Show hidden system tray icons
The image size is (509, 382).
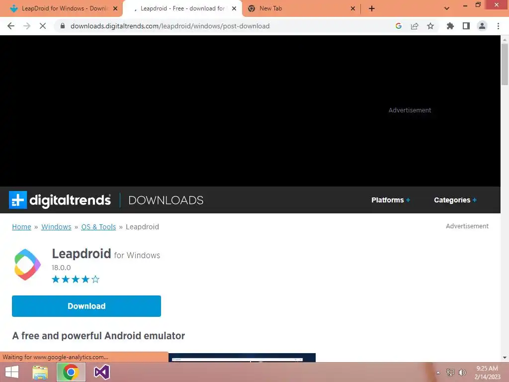click(x=438, y=373)
